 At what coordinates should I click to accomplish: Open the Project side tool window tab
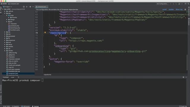[1, 10]
